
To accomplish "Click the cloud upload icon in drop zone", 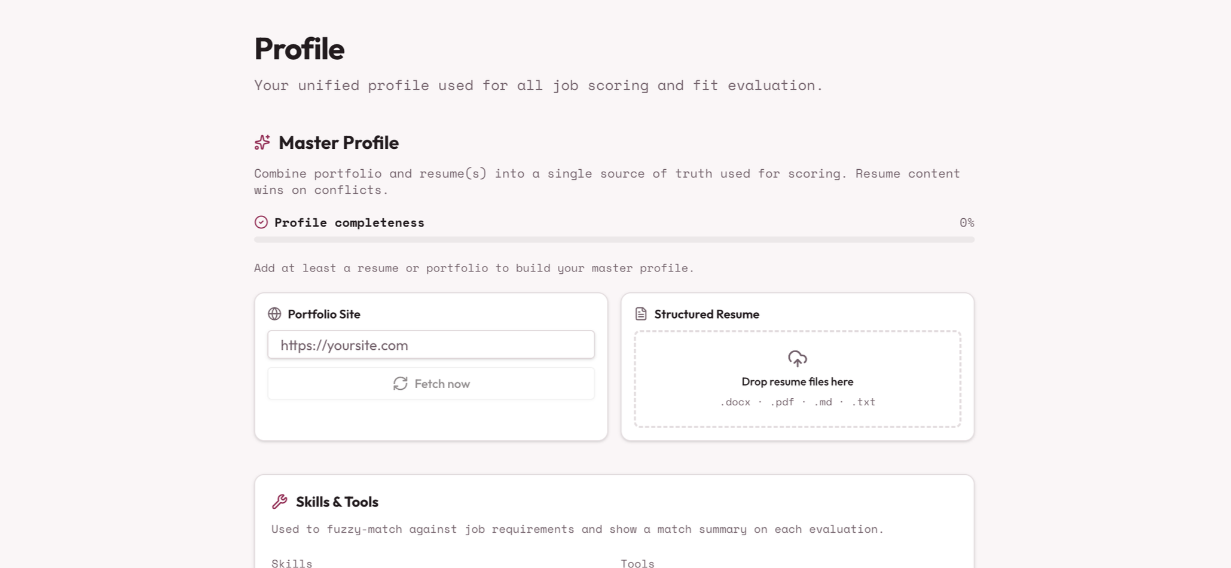I will (x=798, y=359).
